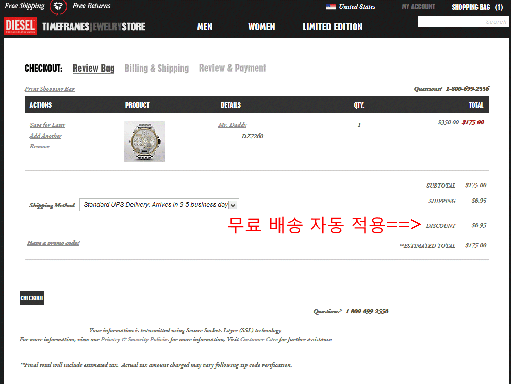This screenshot has width=511, height=384.
Task: Click the watch product thumbnail
Action: pyautogui.click(x=144, y=141)
